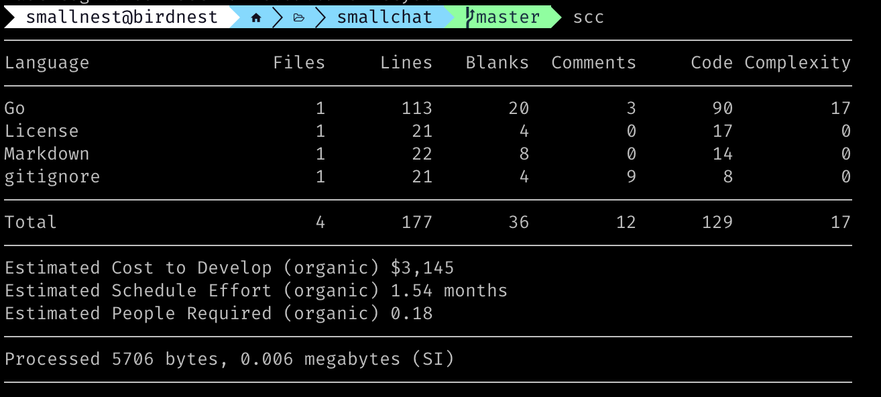Viewport: 881px width, 397px height.
Task: Select the License row label
Action: click(42, 131)
